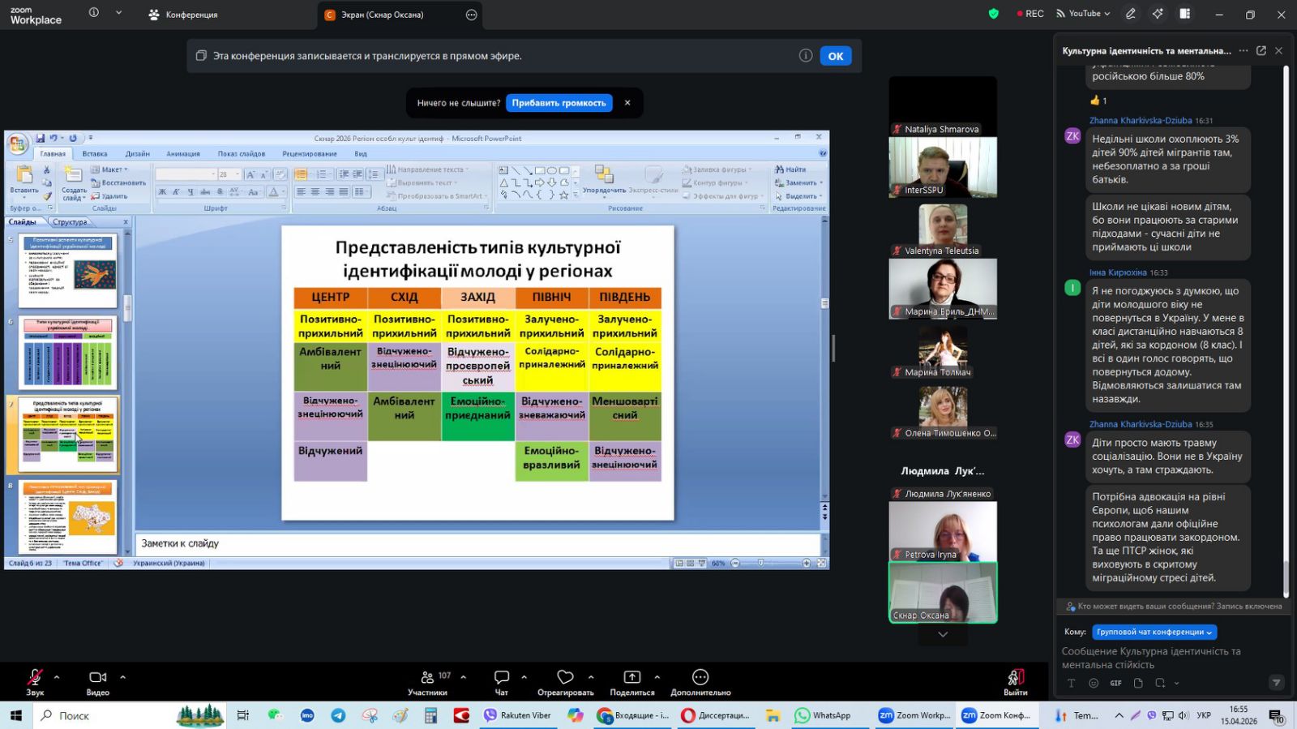Click the green encryption shield icon
This screenshot has height=729, width=1297.
993,14
